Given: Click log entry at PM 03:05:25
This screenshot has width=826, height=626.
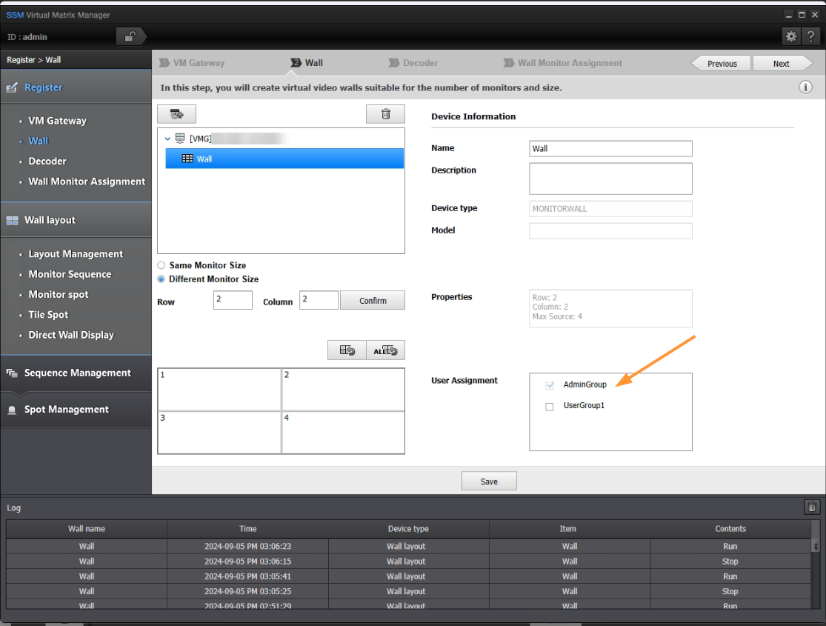Looking at the screenshot, I should (x=409, y=591).
